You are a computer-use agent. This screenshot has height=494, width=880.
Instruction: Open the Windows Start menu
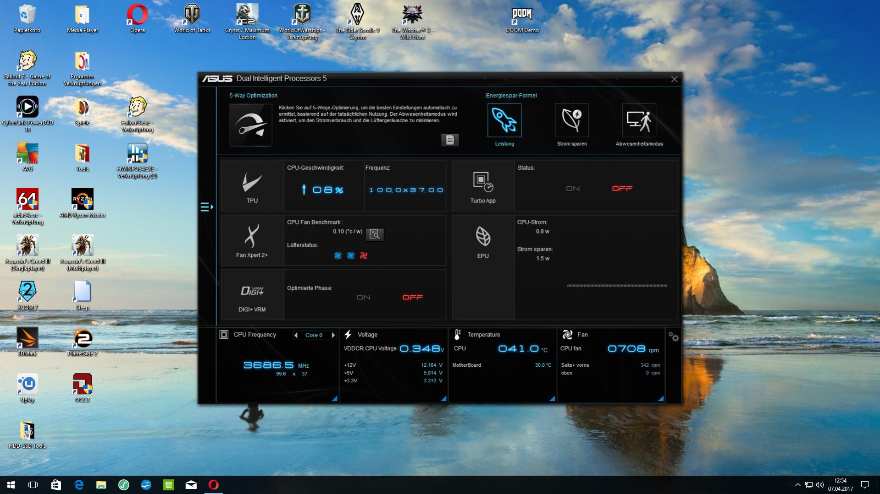[x=11, y=485]
